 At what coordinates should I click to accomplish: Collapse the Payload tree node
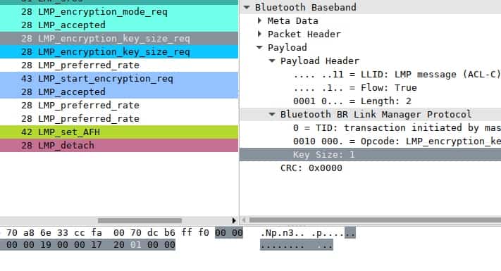click(259, 47)
